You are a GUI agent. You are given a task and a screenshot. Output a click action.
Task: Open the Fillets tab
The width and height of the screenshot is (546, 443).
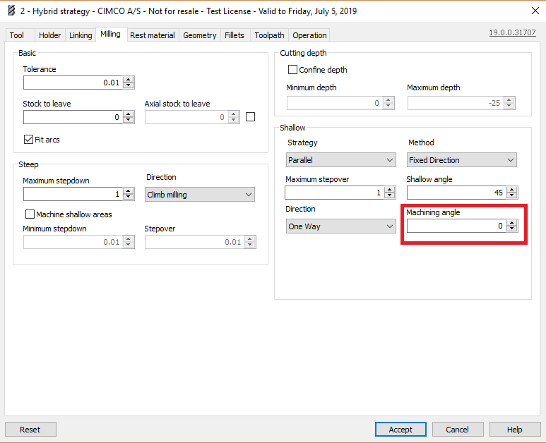(x=235, y=35)
